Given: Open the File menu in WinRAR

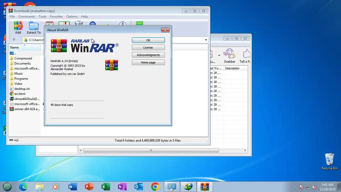Looking at the screenshot, I should (12, 17).
